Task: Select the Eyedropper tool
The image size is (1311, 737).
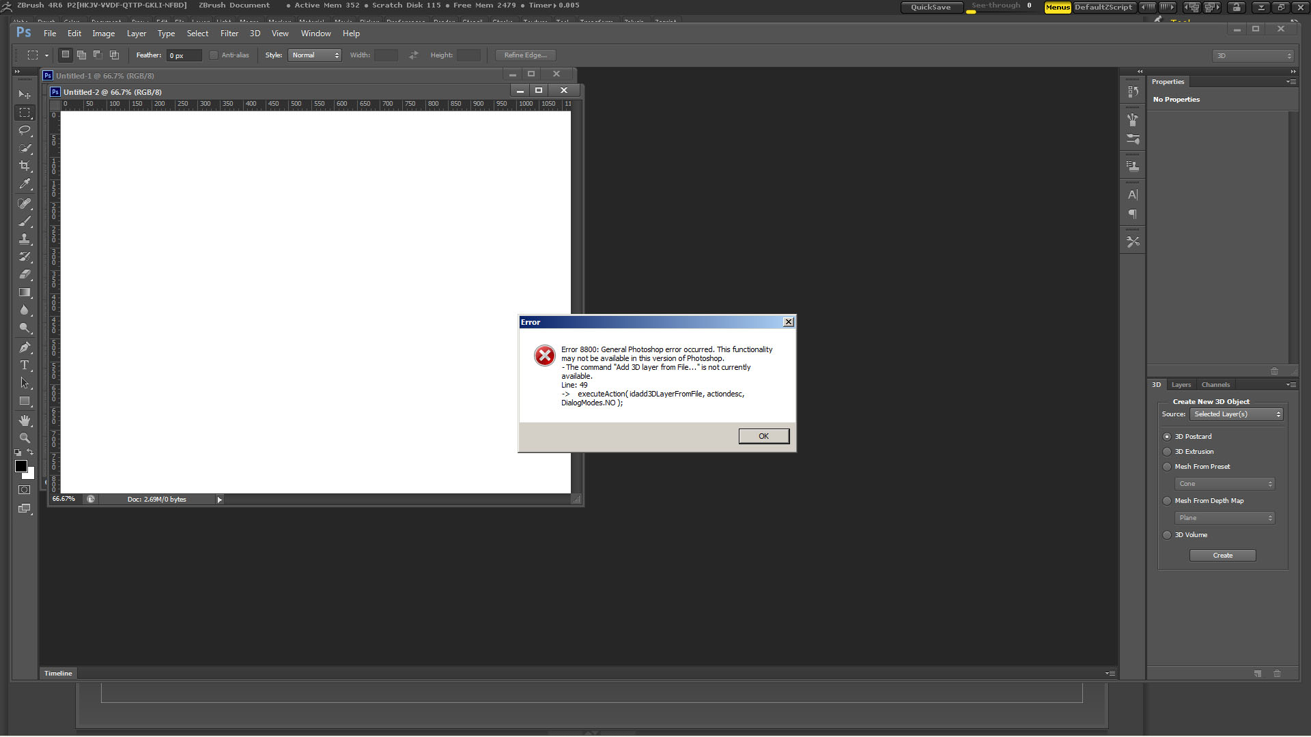Action: [25, 184]
